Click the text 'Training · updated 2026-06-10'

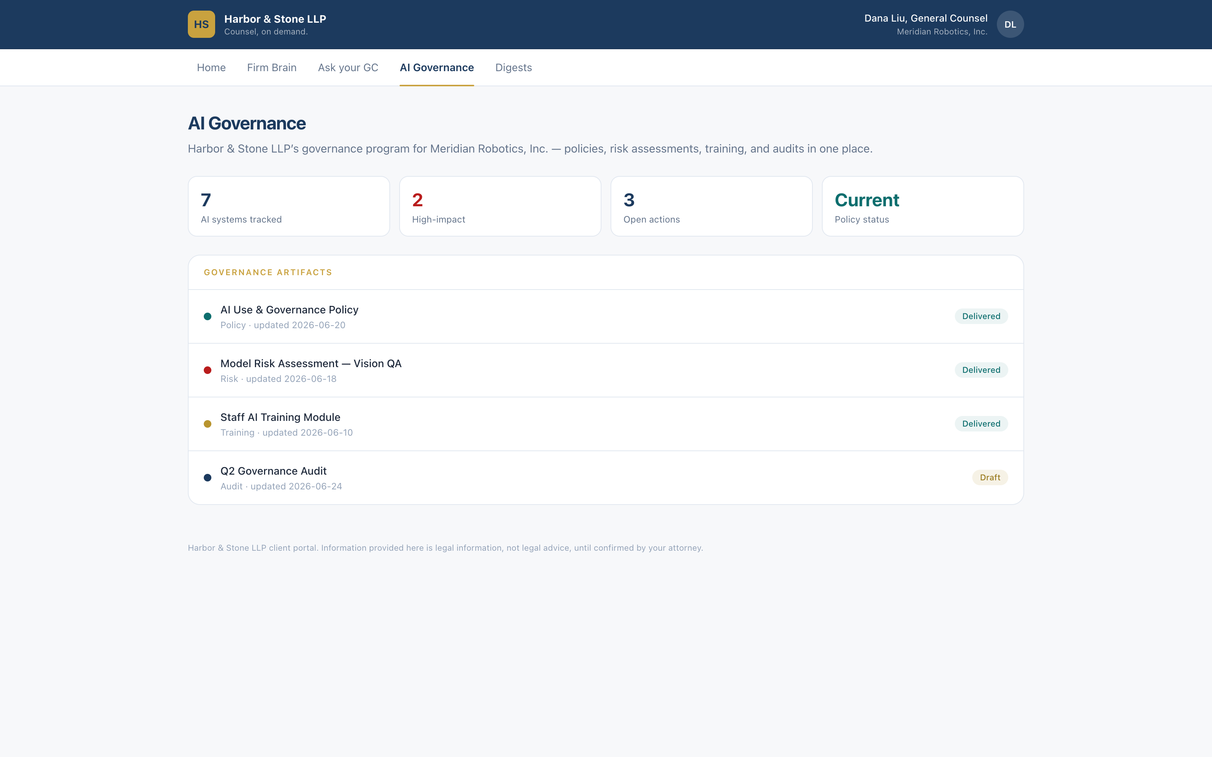tap(286, 433)
